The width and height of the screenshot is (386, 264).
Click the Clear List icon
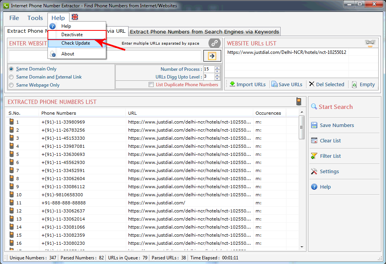click(314, 140)
